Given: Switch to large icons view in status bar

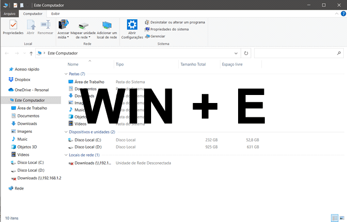Looking at the screenshot, I should (x=342, y=218).
